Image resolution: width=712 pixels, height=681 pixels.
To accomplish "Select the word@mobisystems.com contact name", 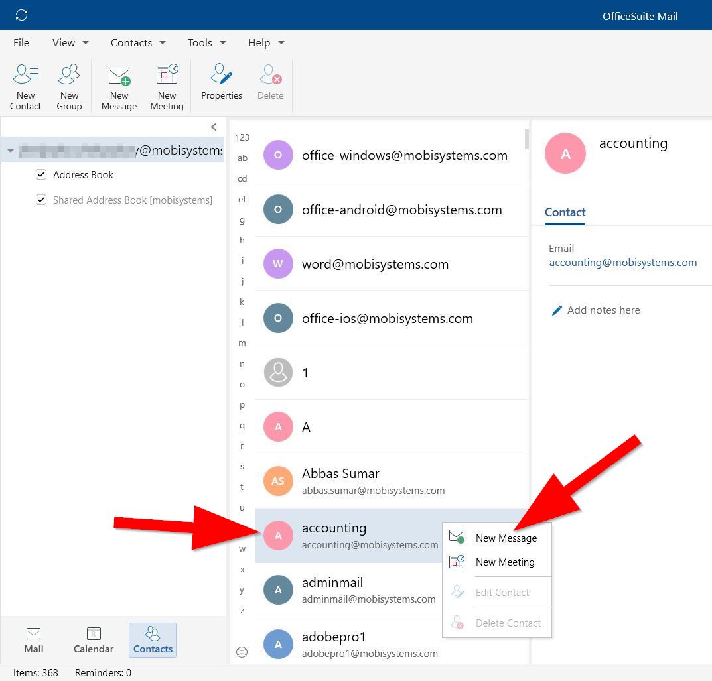I will tap(375, 264).
